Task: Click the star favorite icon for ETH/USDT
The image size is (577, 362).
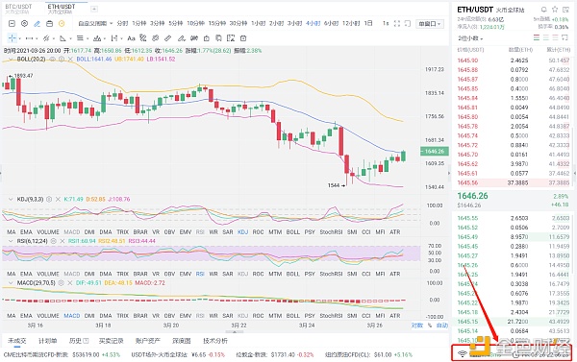Action: [555, 10]
